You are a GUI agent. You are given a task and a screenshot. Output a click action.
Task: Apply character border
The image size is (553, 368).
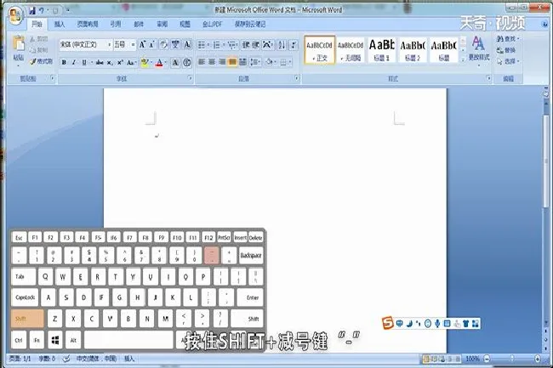click(187, 44)
